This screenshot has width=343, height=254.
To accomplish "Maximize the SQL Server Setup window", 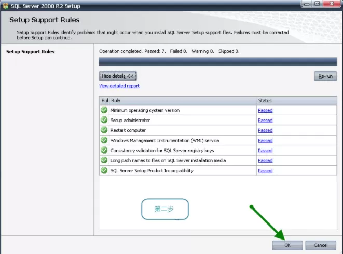I will point(317,4).
